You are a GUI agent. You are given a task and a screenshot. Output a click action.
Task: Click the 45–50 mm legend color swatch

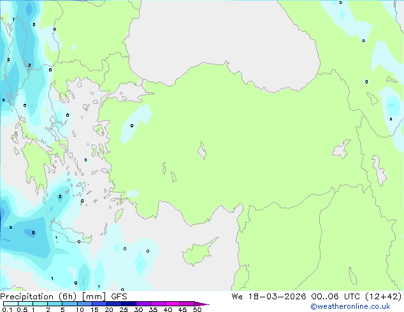(187, 304)
